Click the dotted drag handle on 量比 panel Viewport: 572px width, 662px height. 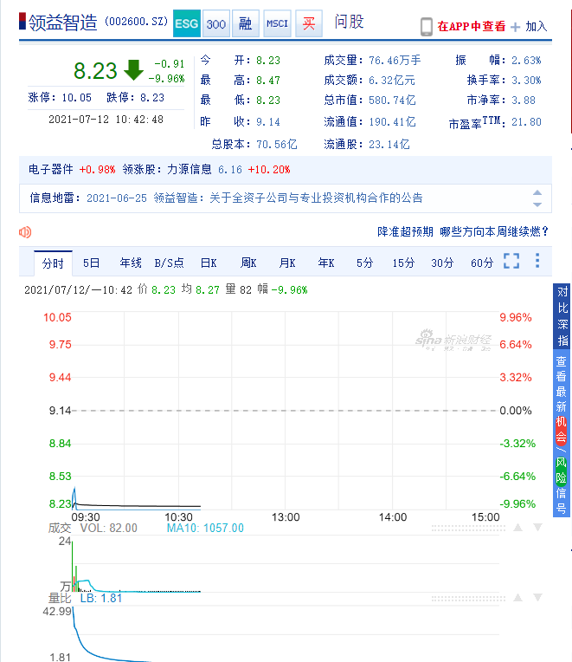[468, 598]
